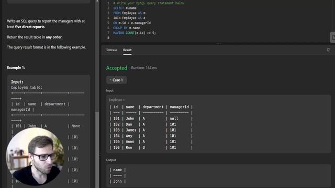
Task: Click the department column header in result
Action: point(153,107)
